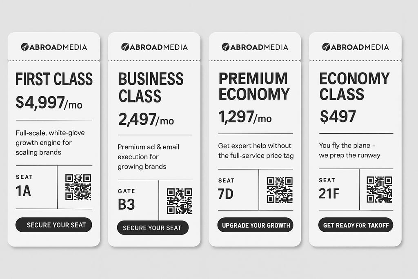Click the seat 21F label
418x279 pixels.
click(x=329, y=193)
